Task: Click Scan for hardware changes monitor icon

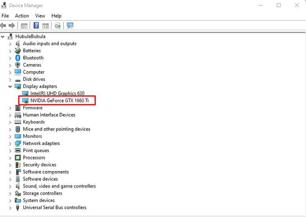Action: (70, 25)
